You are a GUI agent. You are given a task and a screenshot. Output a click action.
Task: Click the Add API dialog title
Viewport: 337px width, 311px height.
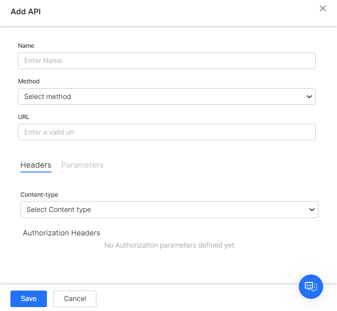(x=26, y=12)
